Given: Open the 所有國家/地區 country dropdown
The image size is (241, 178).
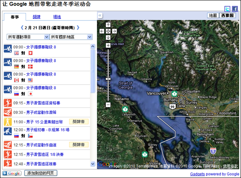Looking at the screenshot, I should pos(71,37).
